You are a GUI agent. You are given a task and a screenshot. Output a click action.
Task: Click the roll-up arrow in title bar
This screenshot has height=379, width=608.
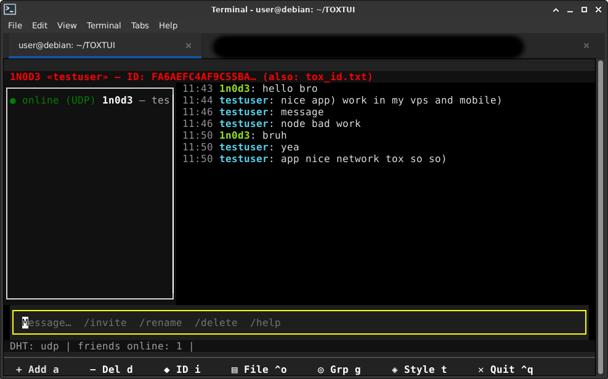[556, 10]
